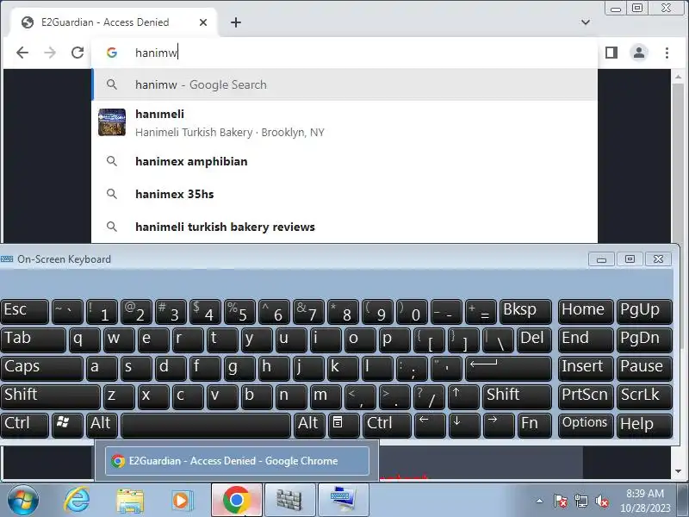Open Windows Explorer folder from taskbar
Screen dimensions: 689x517
[x=130, y=501]
